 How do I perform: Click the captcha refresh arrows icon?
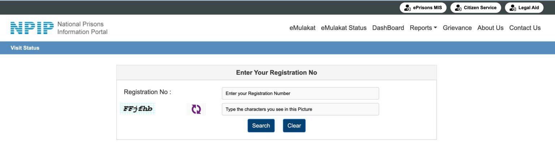[x=196, y=109]
